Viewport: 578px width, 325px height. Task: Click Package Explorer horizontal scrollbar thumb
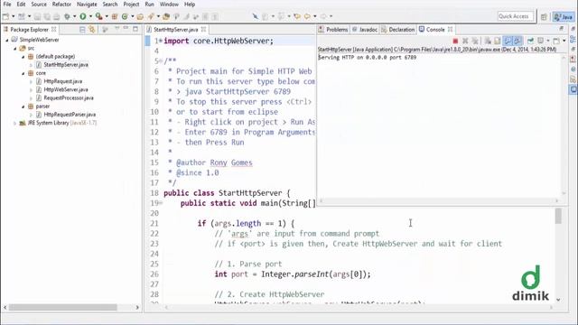coord(62,307)
